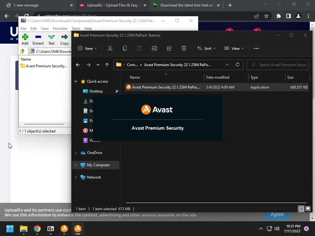Open the Favorites menu in 7-Zip
The width and height of the screenshot is (315, 236).
[x=60, y=29]
